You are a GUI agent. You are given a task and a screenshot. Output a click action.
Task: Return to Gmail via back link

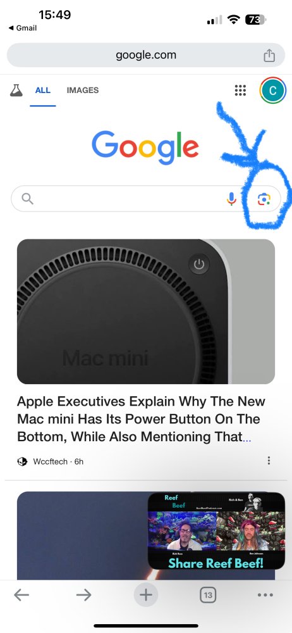23,28
